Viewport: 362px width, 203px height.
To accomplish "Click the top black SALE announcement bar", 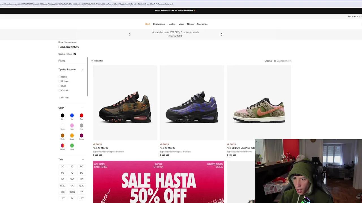I will click(181, 11).
